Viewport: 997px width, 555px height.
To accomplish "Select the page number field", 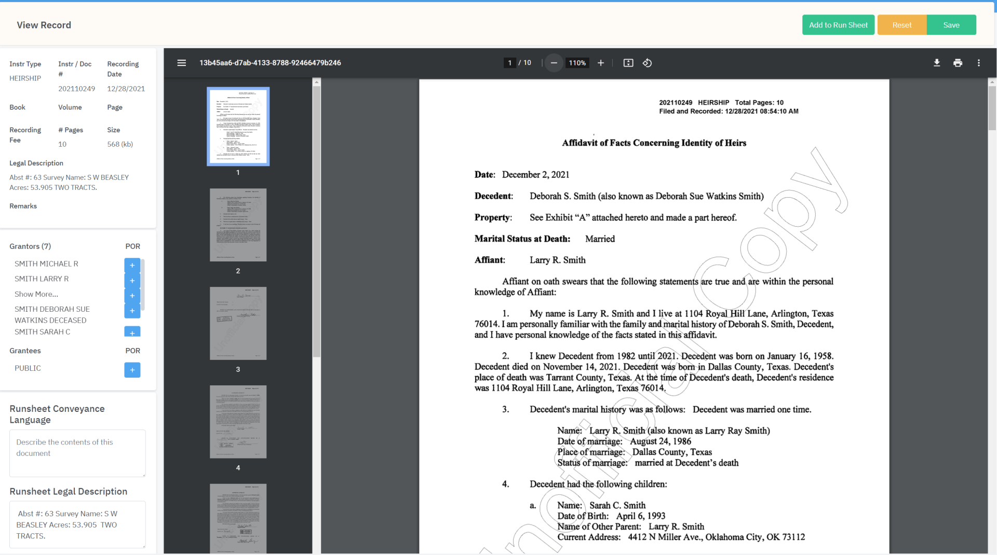I will [x=510, y=63].
